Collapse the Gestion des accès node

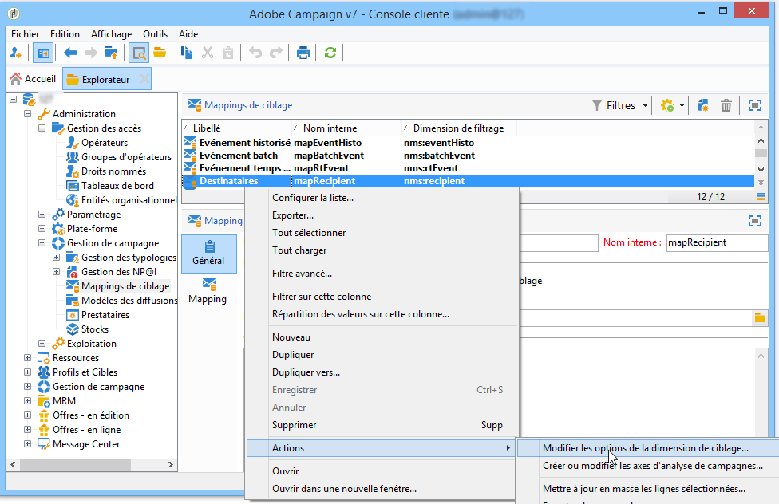click(42, 128)
